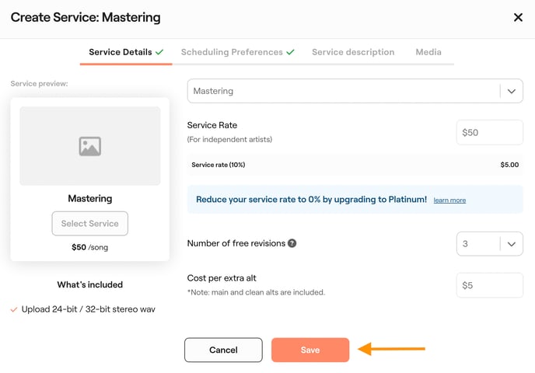Click the Service Rate $50 input field

click(489, 132)
